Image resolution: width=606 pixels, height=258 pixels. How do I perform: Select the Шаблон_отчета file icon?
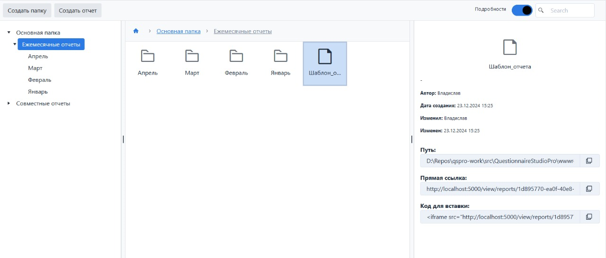click(325, 57)
